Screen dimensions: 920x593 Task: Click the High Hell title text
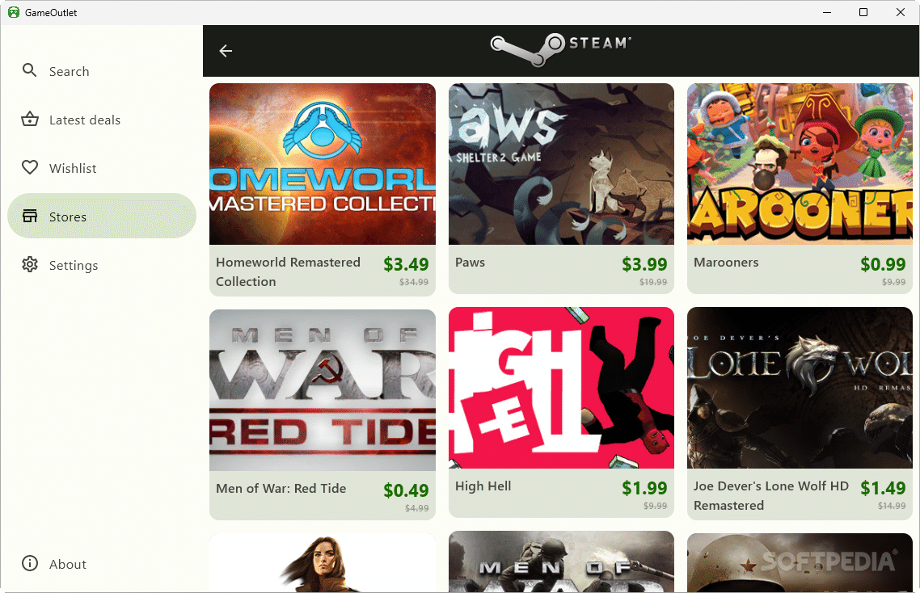click(483, 486)
